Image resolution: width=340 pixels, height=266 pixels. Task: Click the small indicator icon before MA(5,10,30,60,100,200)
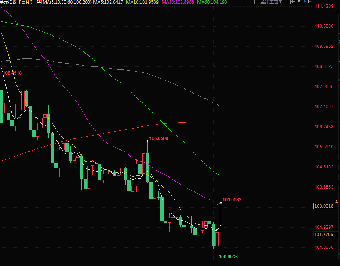[x=39, y=2]
